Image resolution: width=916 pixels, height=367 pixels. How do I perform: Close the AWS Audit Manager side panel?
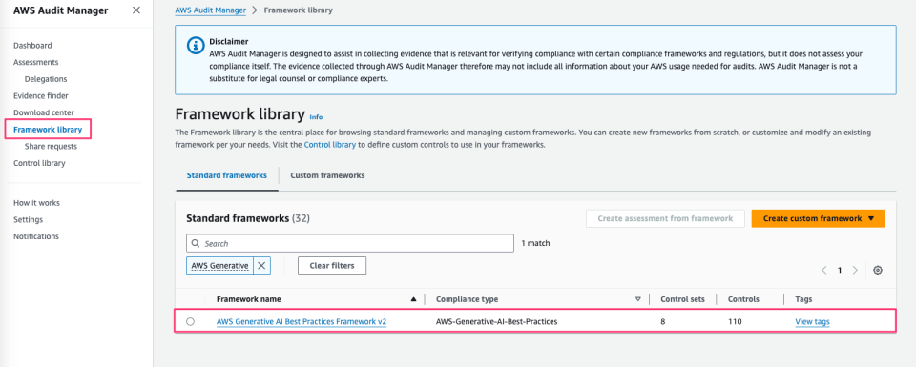(x=136, y=10)
